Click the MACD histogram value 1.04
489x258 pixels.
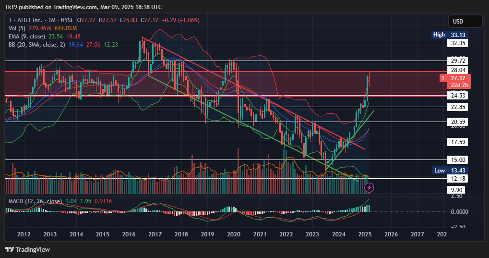[71, 201]
